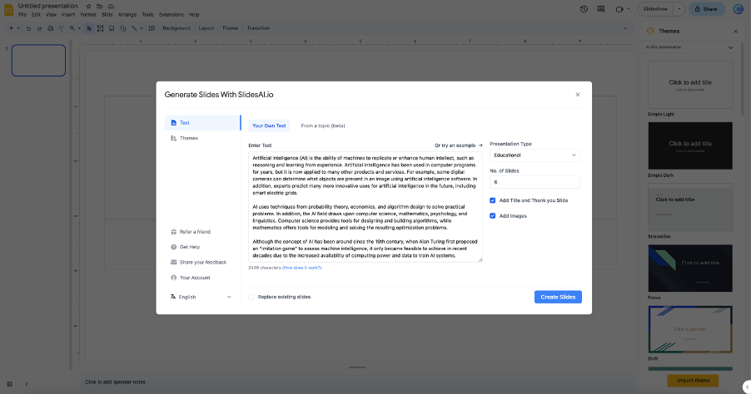The height and width of the screenshot is (394, 751).
Task: Open the Presentation Type dropdown
Action: [535, 155]
